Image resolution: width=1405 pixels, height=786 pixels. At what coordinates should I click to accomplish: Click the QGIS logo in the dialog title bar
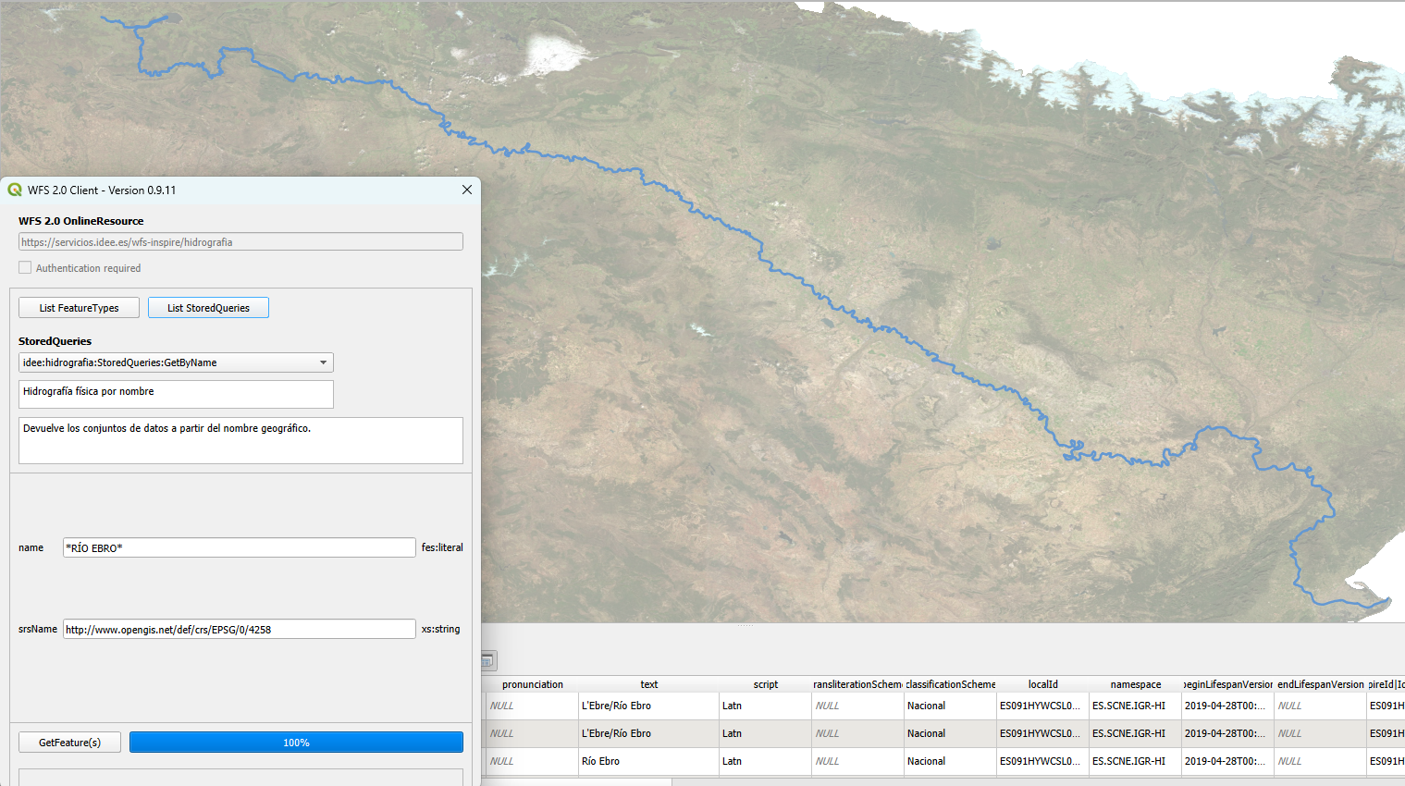15,190
